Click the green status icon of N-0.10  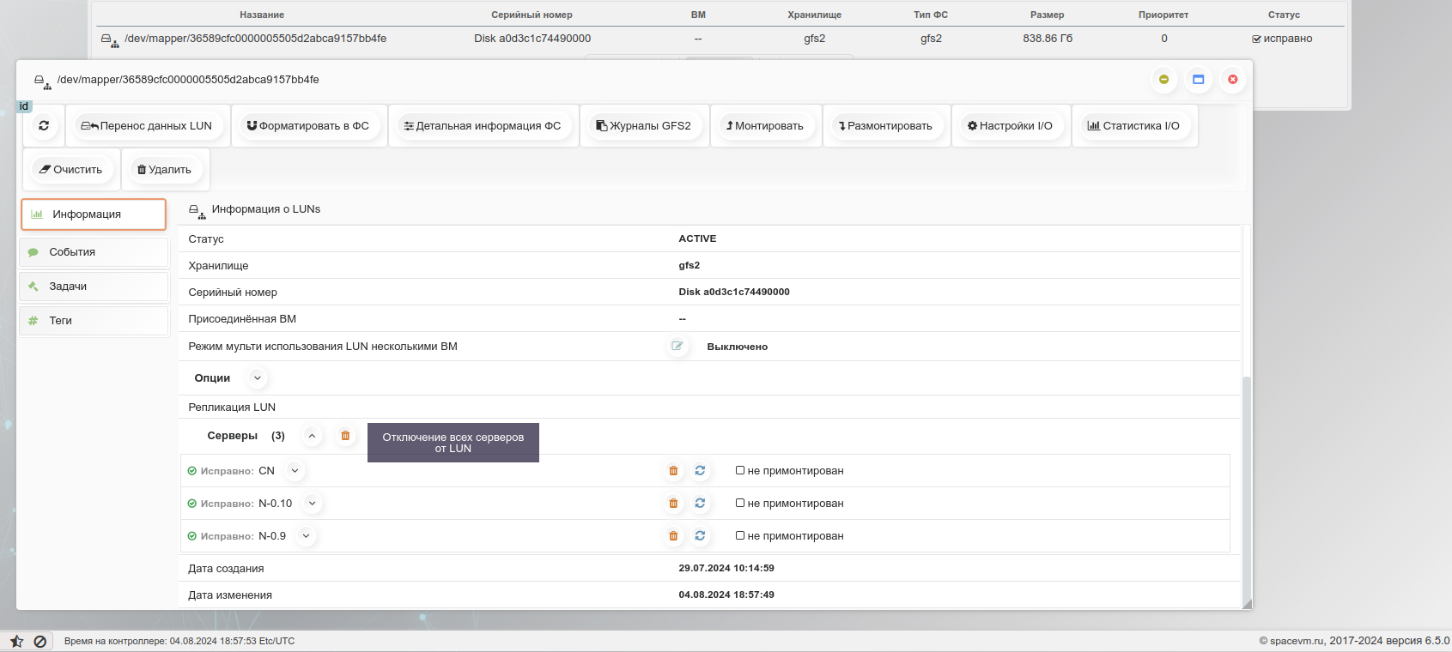tap(192, 504)
